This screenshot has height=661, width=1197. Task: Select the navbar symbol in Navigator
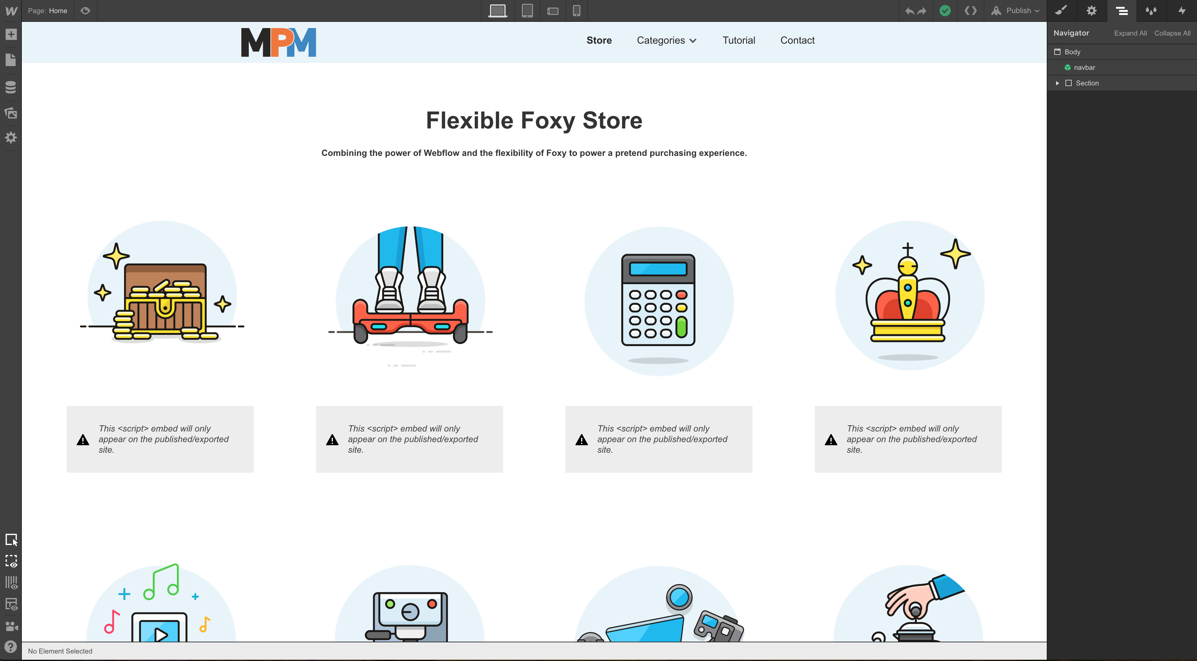[x=1084, y=67]
